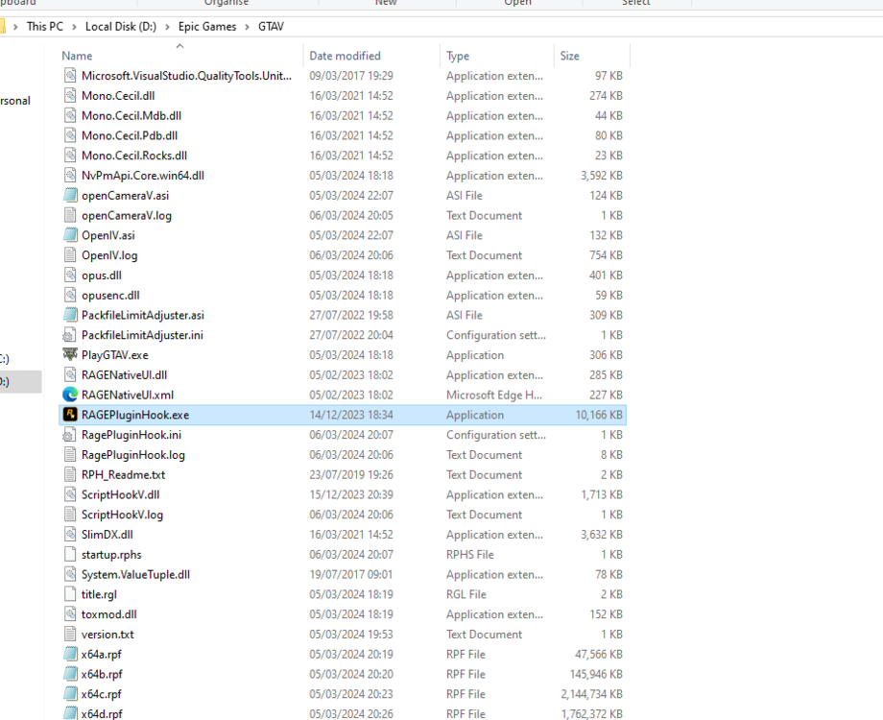Image resolution: width=883 pixels, height=720 pixels.
Task: Click the 14/12/2023 18:34 date cell
Action: [351, 416]
